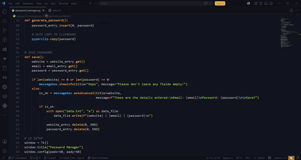
Task: Click the half-circle theme icon in title bar
Action: (x=248, y=3)
